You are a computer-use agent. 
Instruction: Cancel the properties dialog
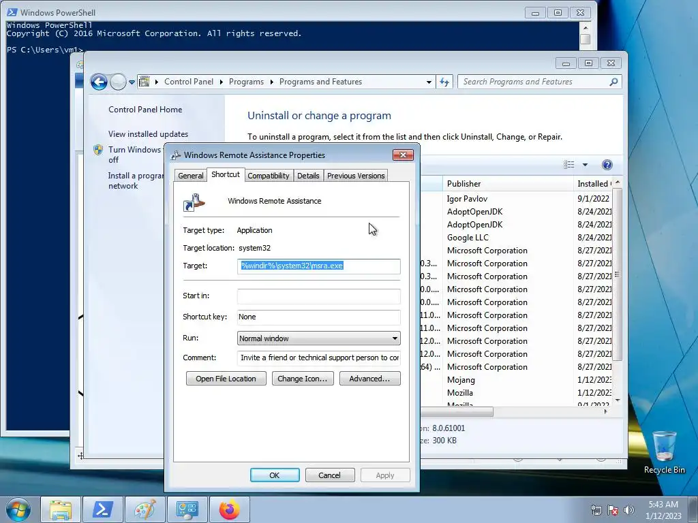click(x=330, y=475)
